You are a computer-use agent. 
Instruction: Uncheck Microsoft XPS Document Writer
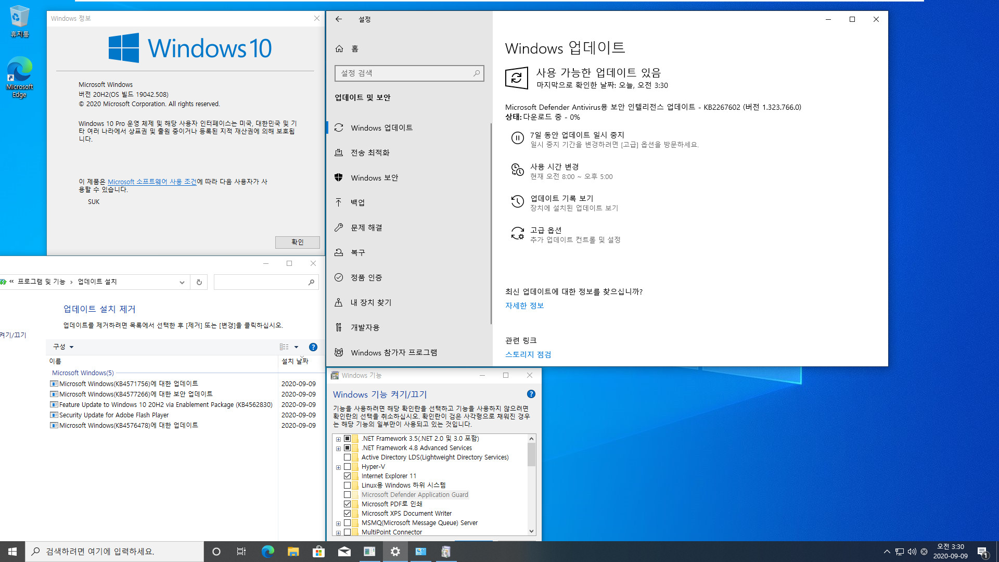click(x=347, y=514)
